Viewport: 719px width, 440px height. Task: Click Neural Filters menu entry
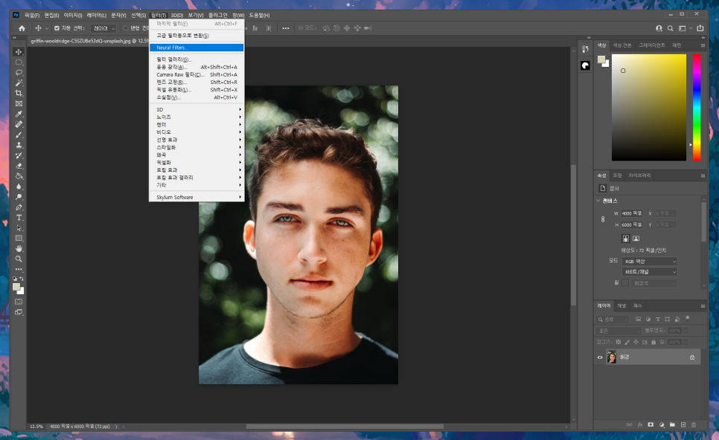point(196,48)
